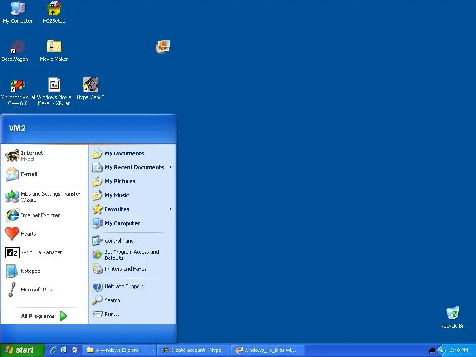Select the HyperCam 2 desktop shortcut
Screen dimensions: 476x357
pyautogui.click(x=91, y=89)
